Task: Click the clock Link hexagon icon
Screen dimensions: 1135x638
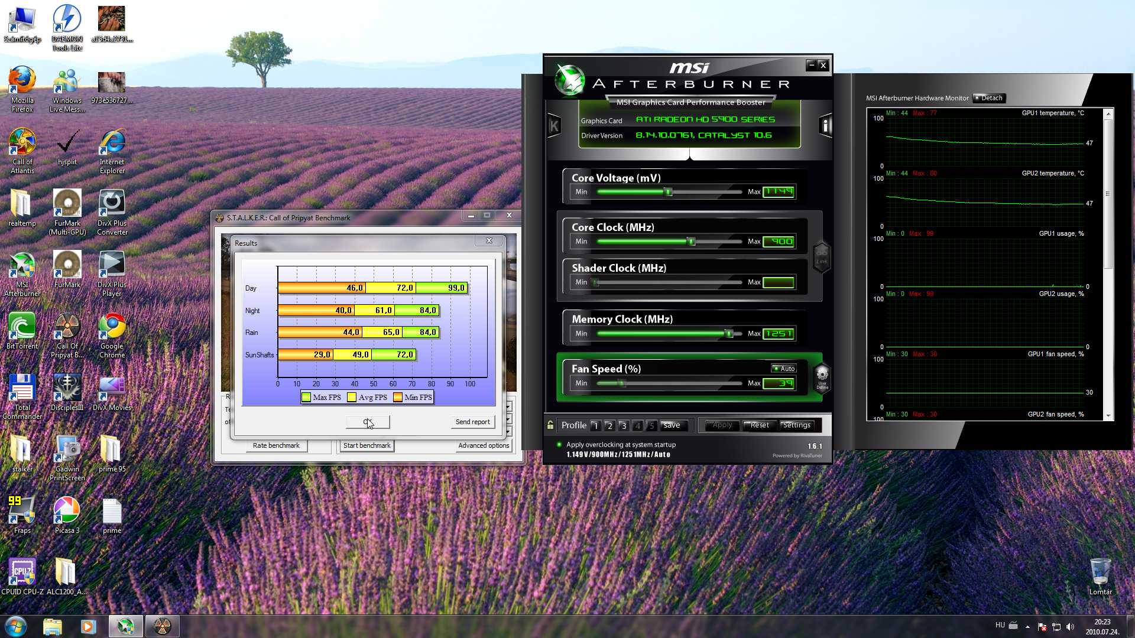Action: pos(822,257)
